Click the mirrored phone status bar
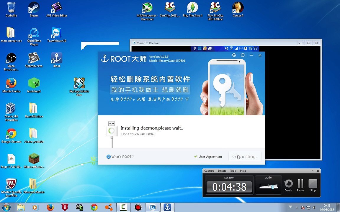340x212 pixels. coord(225,48)
